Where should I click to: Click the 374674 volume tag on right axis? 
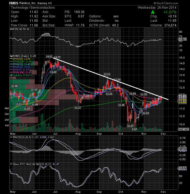click(183, 129)
